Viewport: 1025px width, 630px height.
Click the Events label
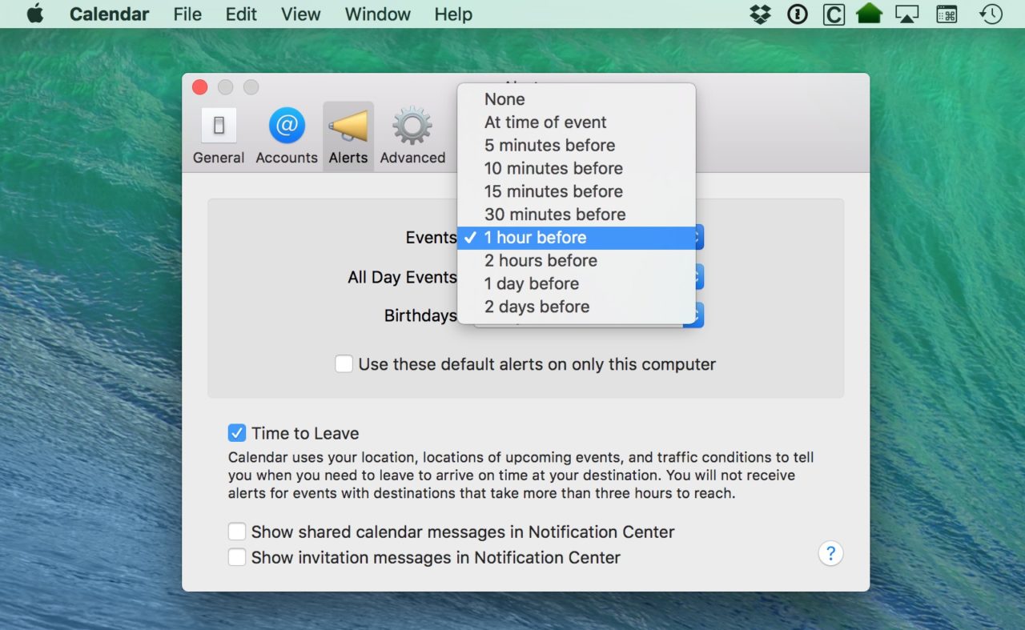coord(431,238)
